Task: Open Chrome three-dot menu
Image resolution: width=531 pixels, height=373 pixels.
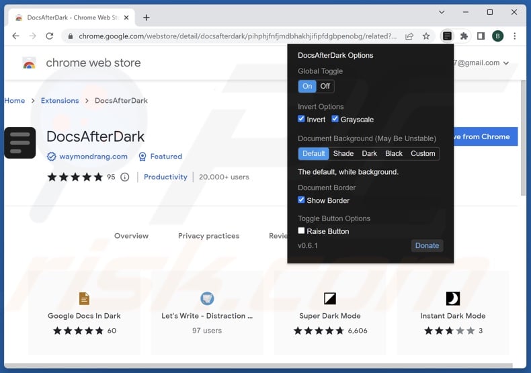Action: (514, 36)
